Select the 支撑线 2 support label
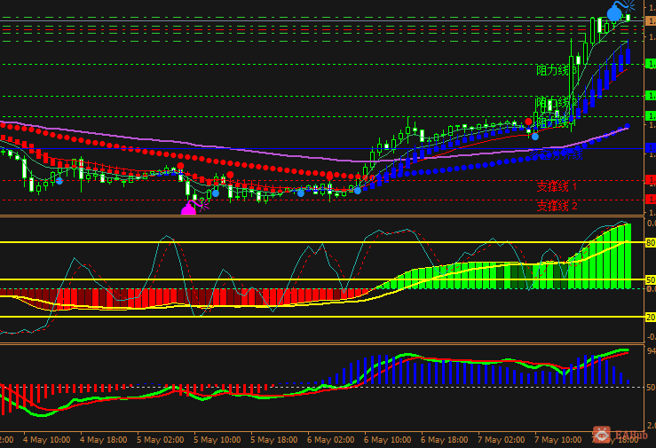This screenshot has width=656, height=448. [x=557, y=206]
